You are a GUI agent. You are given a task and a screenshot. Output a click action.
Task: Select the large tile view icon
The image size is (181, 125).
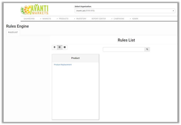[65, 47]
